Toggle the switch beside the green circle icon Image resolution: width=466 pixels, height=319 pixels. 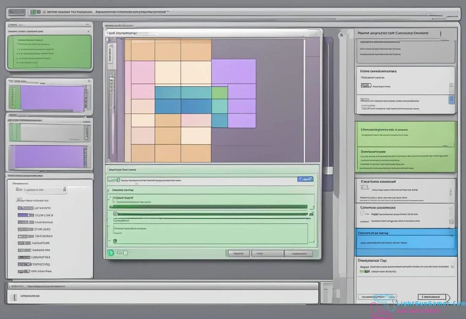123,253
